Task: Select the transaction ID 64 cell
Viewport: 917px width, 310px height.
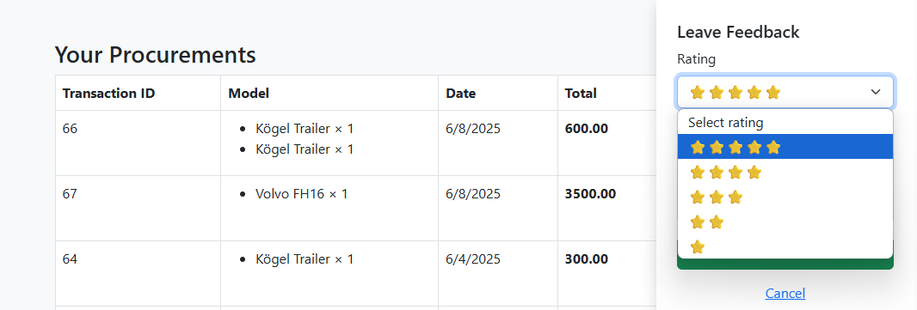Action: [138, 273]
